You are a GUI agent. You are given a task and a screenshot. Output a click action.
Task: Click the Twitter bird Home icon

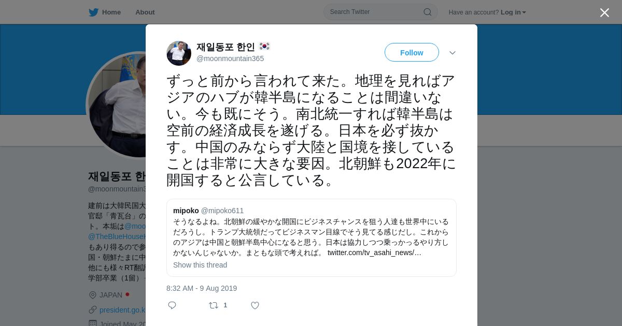pyautogui.click(x=93, y=12)
